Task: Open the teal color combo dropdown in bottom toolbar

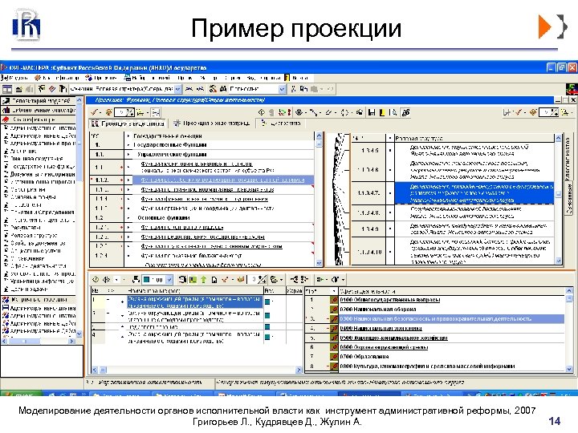Action: coord(169,280)
